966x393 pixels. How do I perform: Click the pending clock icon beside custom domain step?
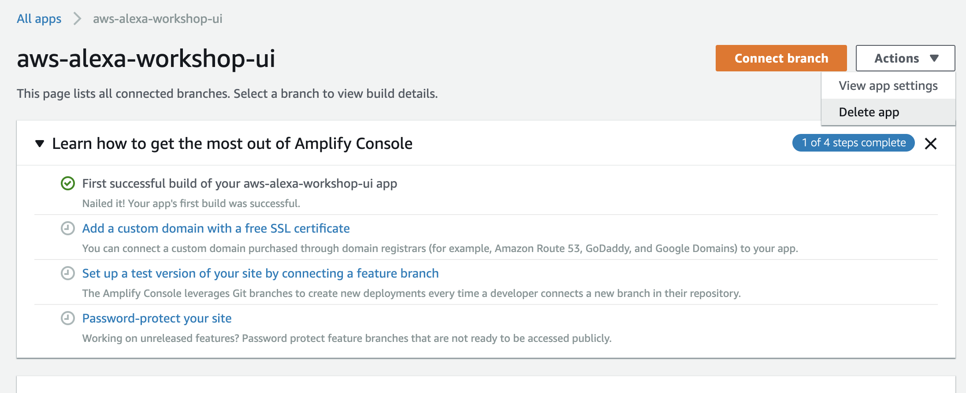tap(68, 228)
